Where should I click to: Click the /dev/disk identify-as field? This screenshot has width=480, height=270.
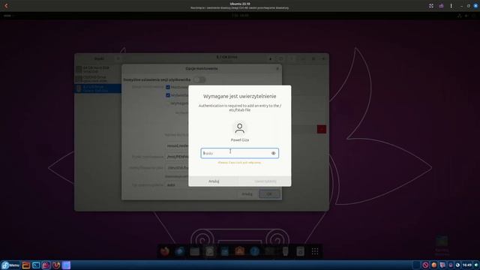tap(177, 168)
